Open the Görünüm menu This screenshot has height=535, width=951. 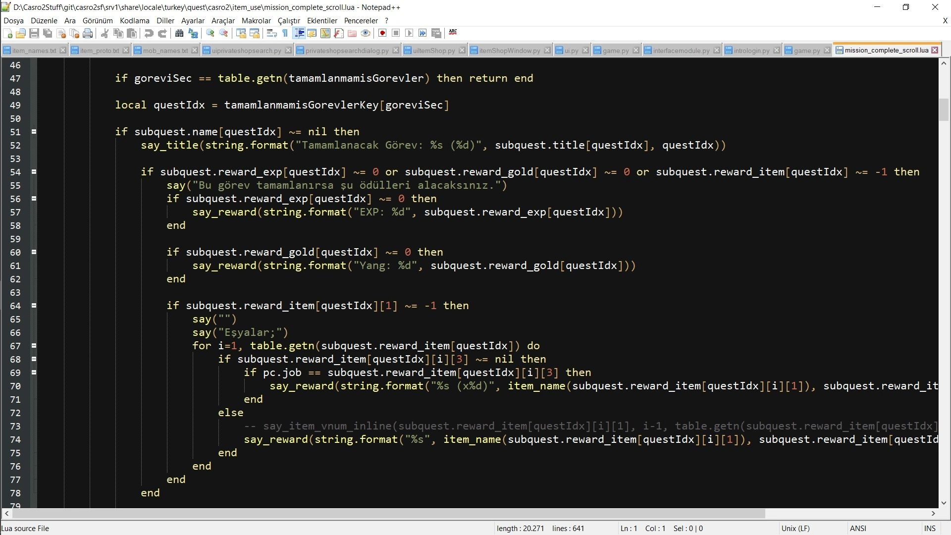[x=98, y=21]
